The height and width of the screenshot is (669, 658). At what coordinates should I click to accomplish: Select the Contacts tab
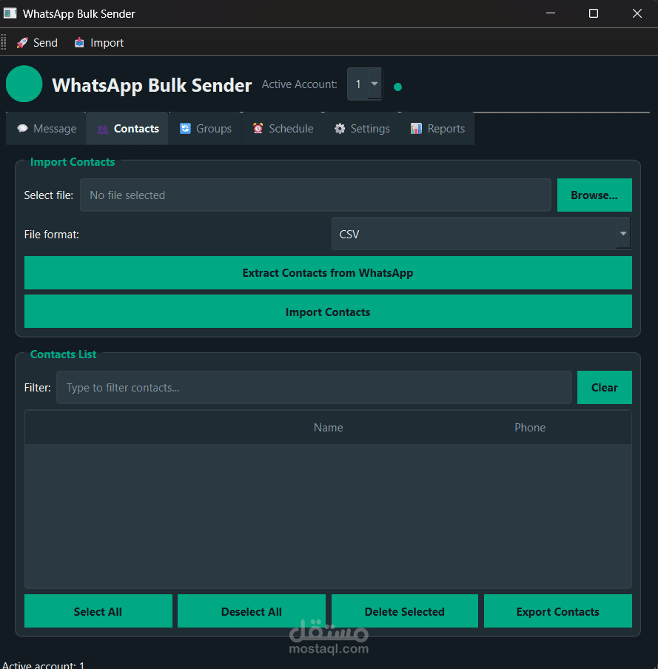point(127,129)
